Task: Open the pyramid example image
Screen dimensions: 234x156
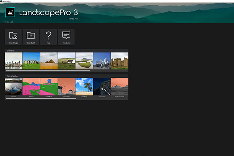Action: coord(49,61)
